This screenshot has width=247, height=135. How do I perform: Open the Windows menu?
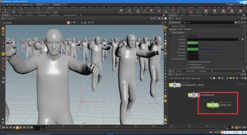click(x=25, y=5)
